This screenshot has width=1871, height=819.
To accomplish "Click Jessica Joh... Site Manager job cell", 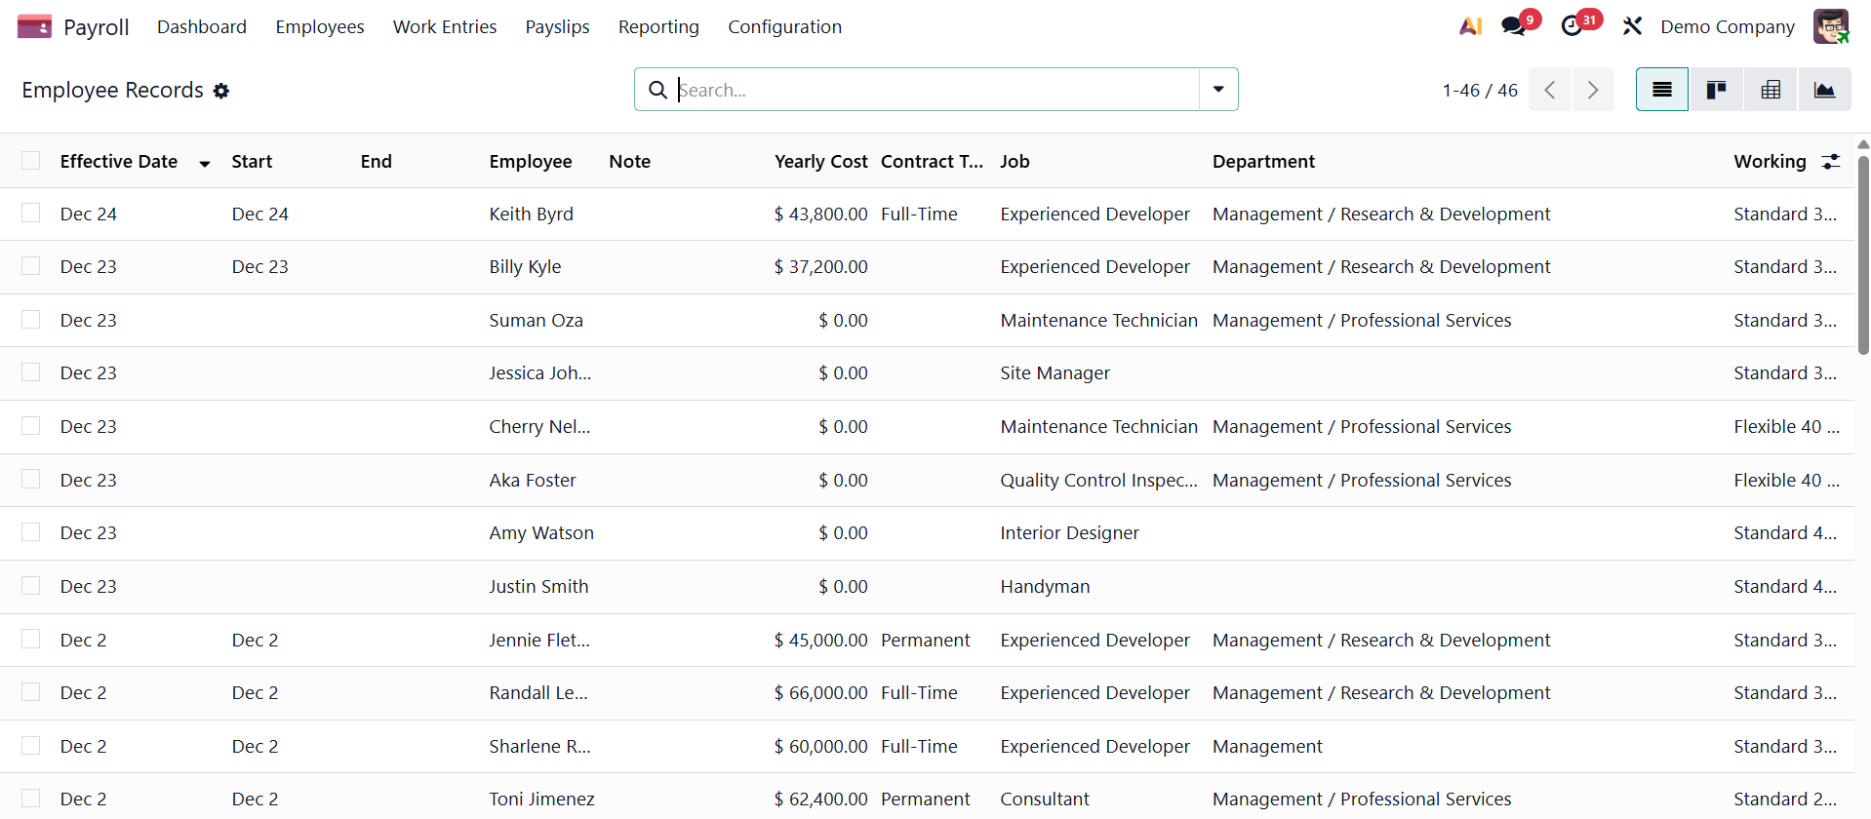I will [x=1055, y=372].
